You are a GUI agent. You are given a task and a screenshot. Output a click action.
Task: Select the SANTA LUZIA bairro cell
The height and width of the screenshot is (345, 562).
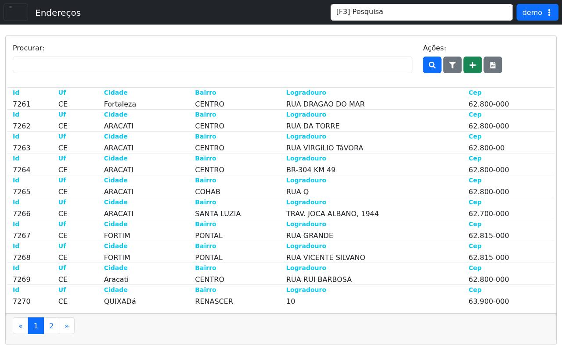pyautogui.click(x=218, y=214)
